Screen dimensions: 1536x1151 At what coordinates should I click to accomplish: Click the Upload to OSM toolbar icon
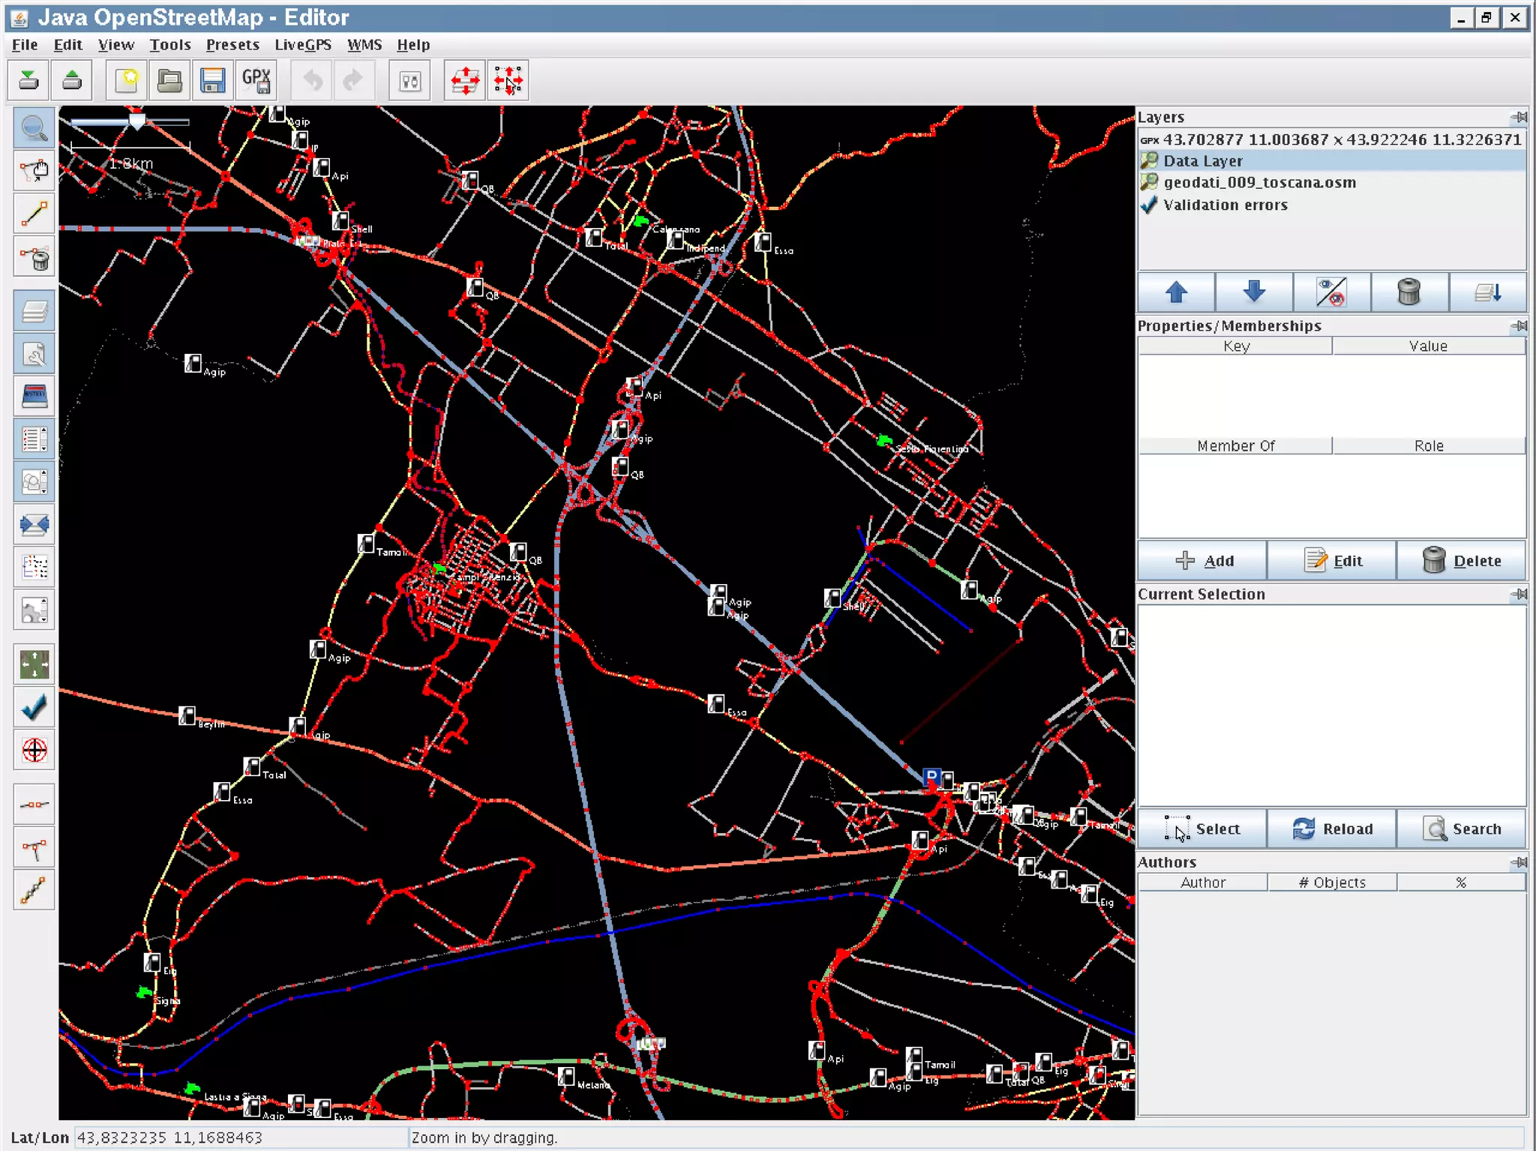pyautogui.click(x=72, y=80)
